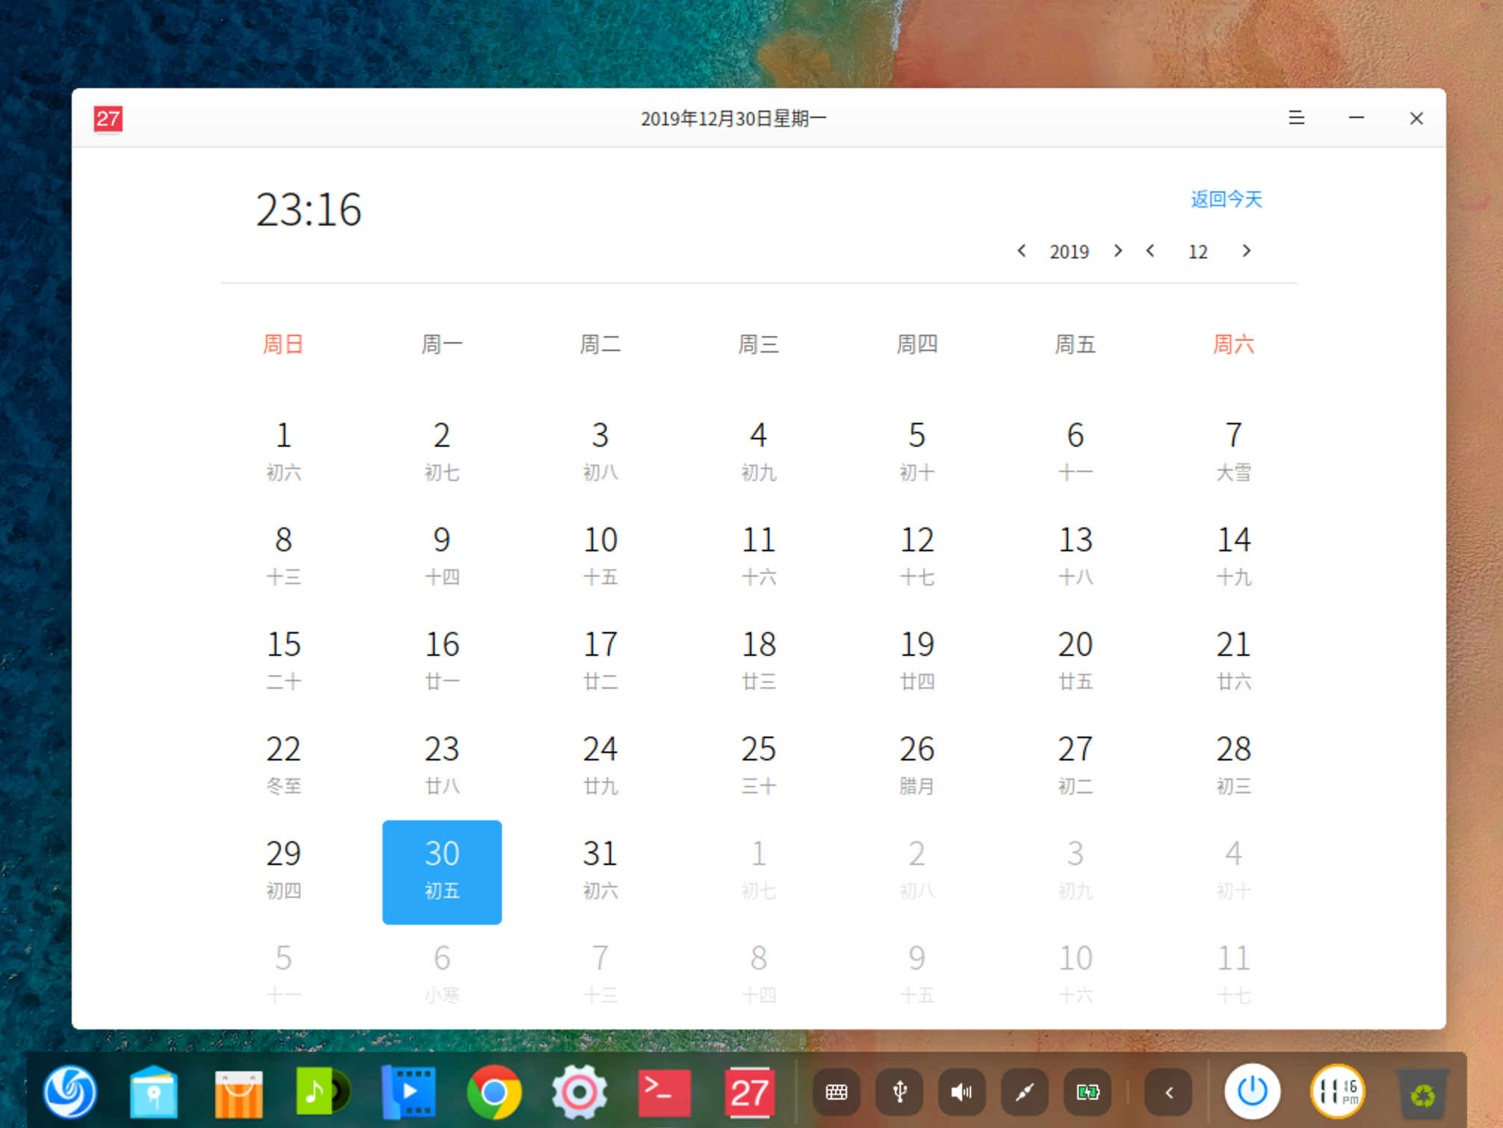The width and height of the screenshot is (1503, 1128).
Task: Select December 22 冬至 cell
Action: point(284,765)
